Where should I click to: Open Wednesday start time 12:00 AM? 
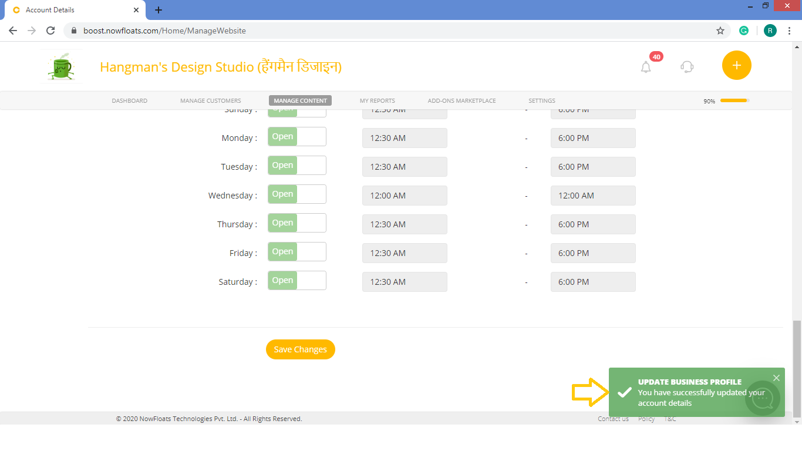tap(405, 196)
